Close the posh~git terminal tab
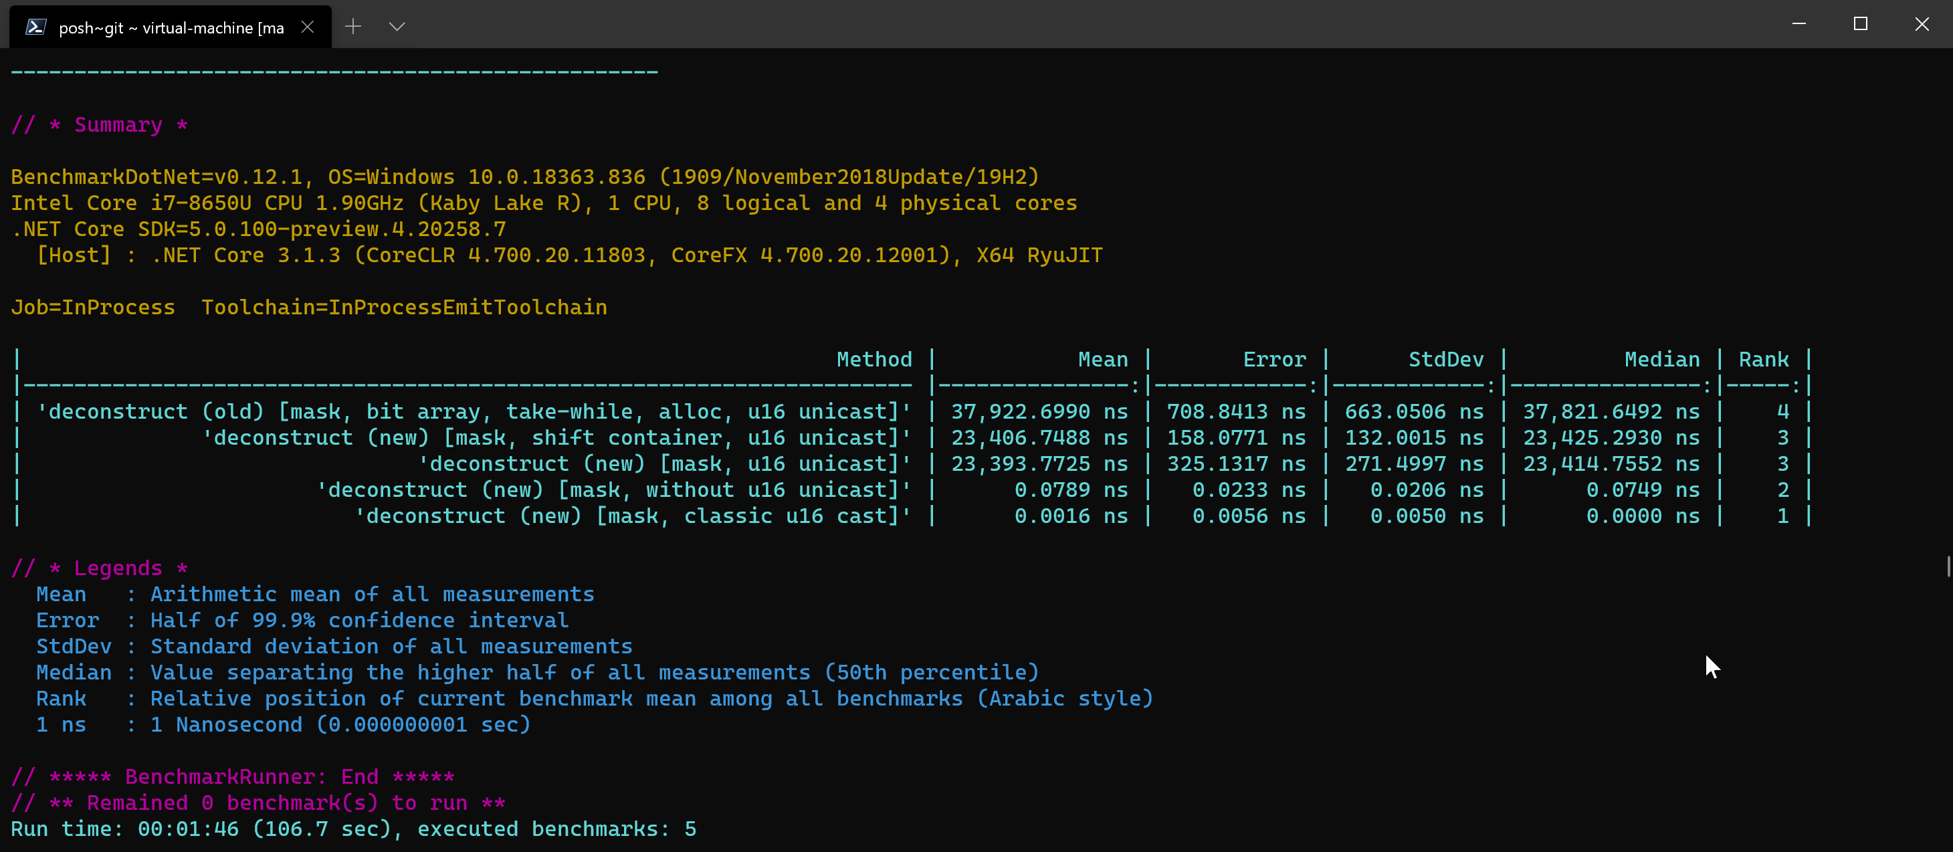1953x852 pixels. 307,27
